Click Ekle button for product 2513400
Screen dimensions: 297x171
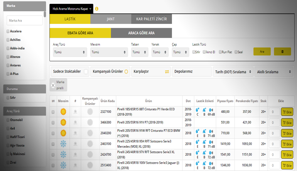pyautogui.click(x=287, y=166)
